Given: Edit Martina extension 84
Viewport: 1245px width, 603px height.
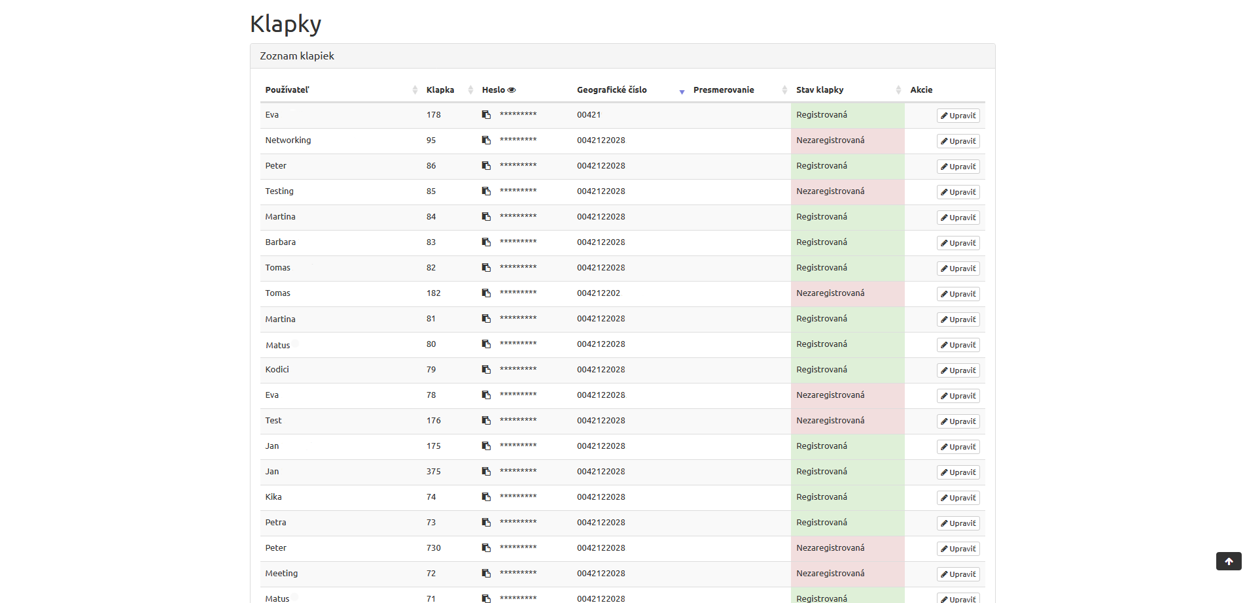Looking at the screenshot, I should [958, 218].
